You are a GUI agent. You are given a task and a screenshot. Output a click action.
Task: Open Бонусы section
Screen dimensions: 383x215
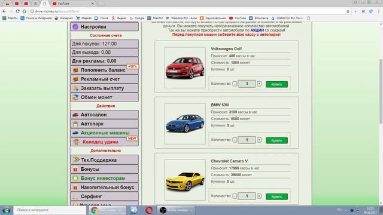(105, 169)
